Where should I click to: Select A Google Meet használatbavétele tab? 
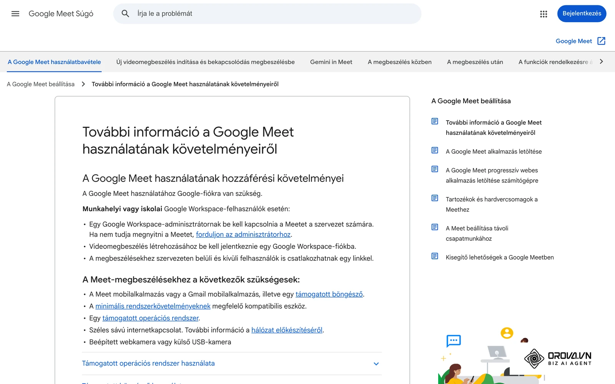tap(54, 62)
